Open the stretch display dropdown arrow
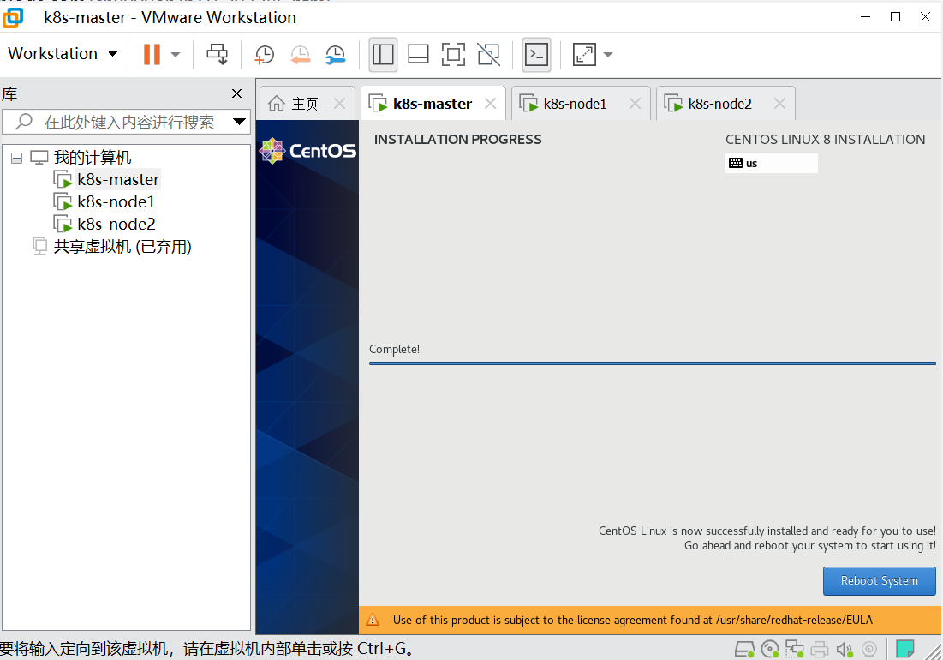The height and width of the screenshot is (660, 943). point(608,54)
